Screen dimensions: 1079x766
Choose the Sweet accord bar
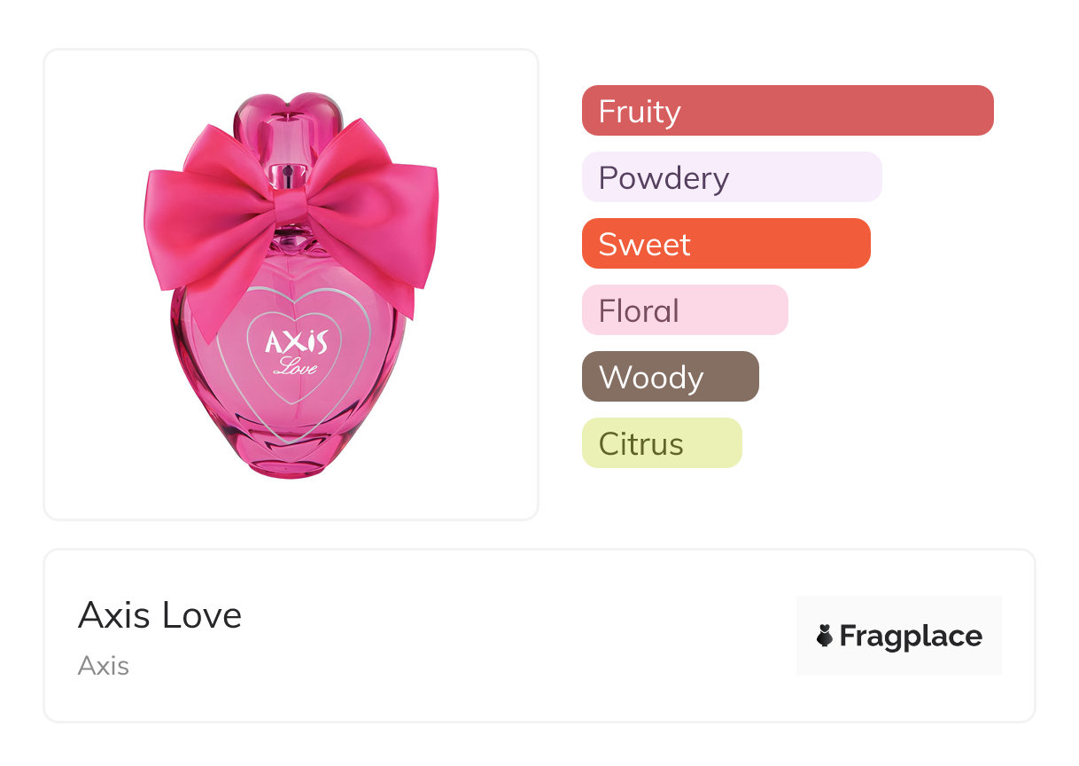pyautogui.click(x=726, y=244)
